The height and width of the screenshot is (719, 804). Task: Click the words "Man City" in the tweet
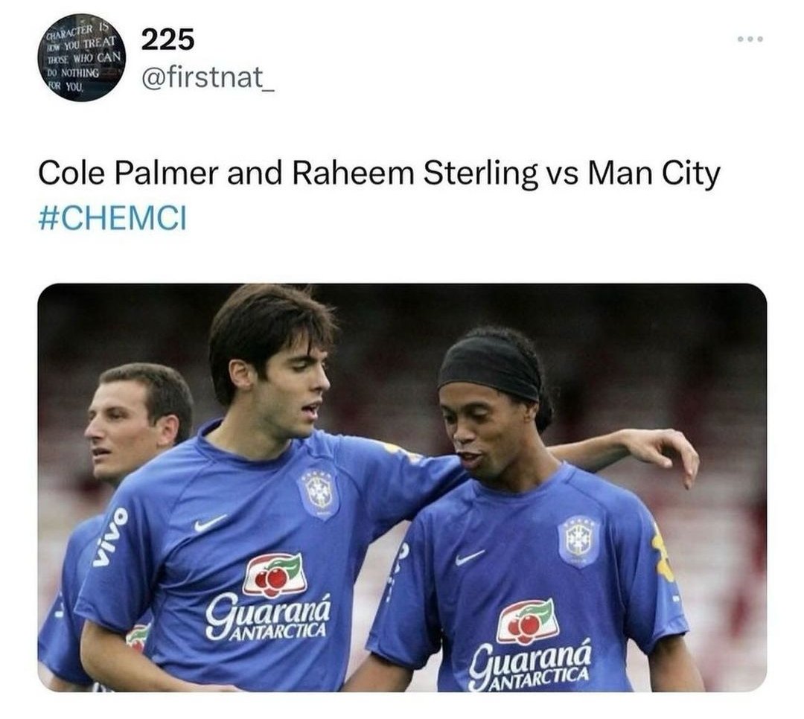tap(654, 173)
